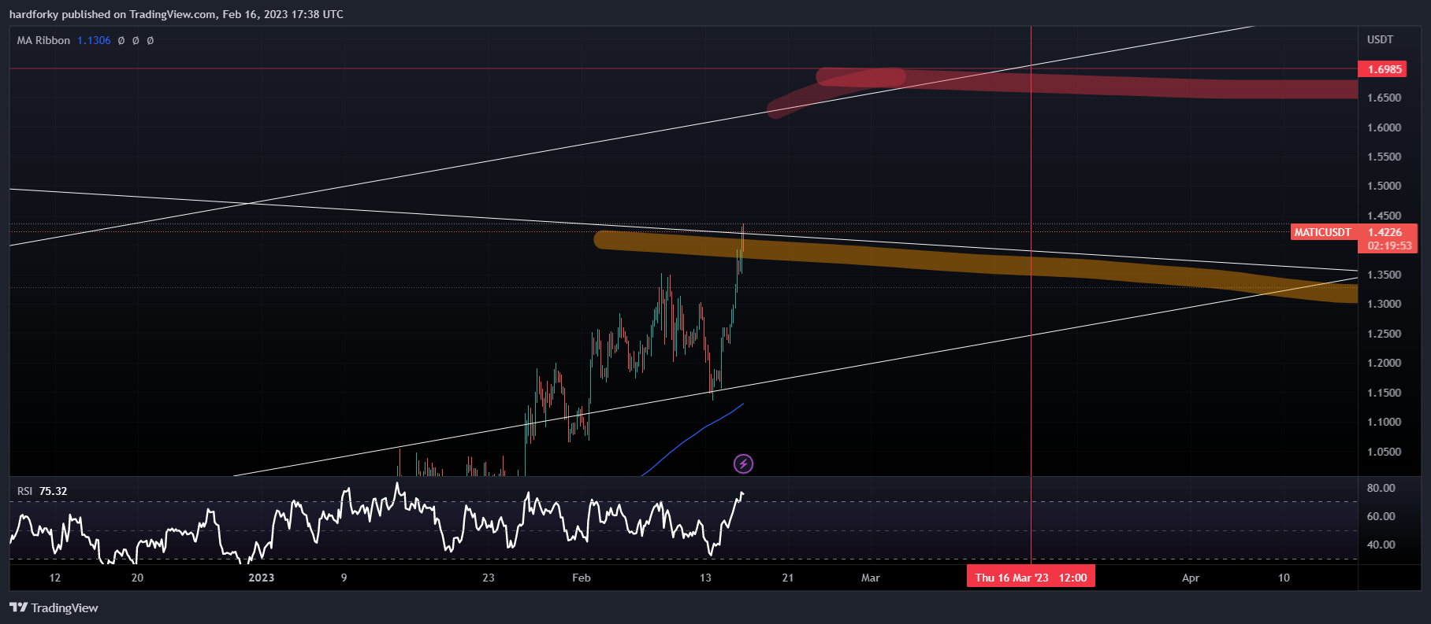Click the TradingView logo at bottom left
Image resolution: width=1431 pixels, height=624 pixels.
(x=54, y=607)
